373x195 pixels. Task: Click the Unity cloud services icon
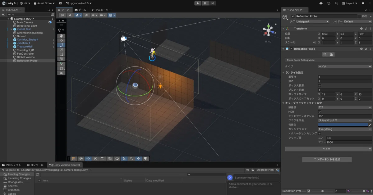321,3
